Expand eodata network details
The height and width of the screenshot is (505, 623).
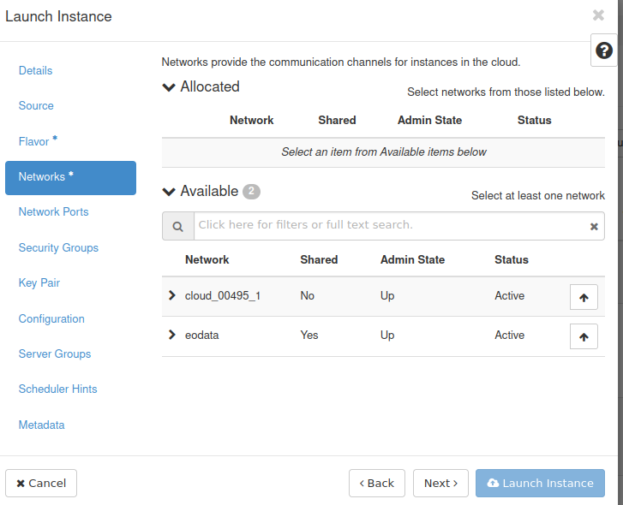tap(172, 335)
